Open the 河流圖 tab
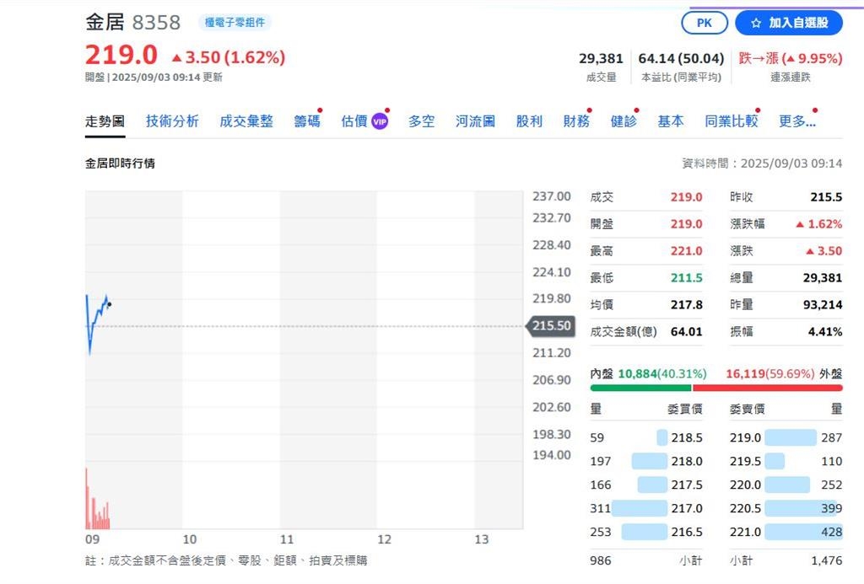Screen dimensions: 864x584 475,121
